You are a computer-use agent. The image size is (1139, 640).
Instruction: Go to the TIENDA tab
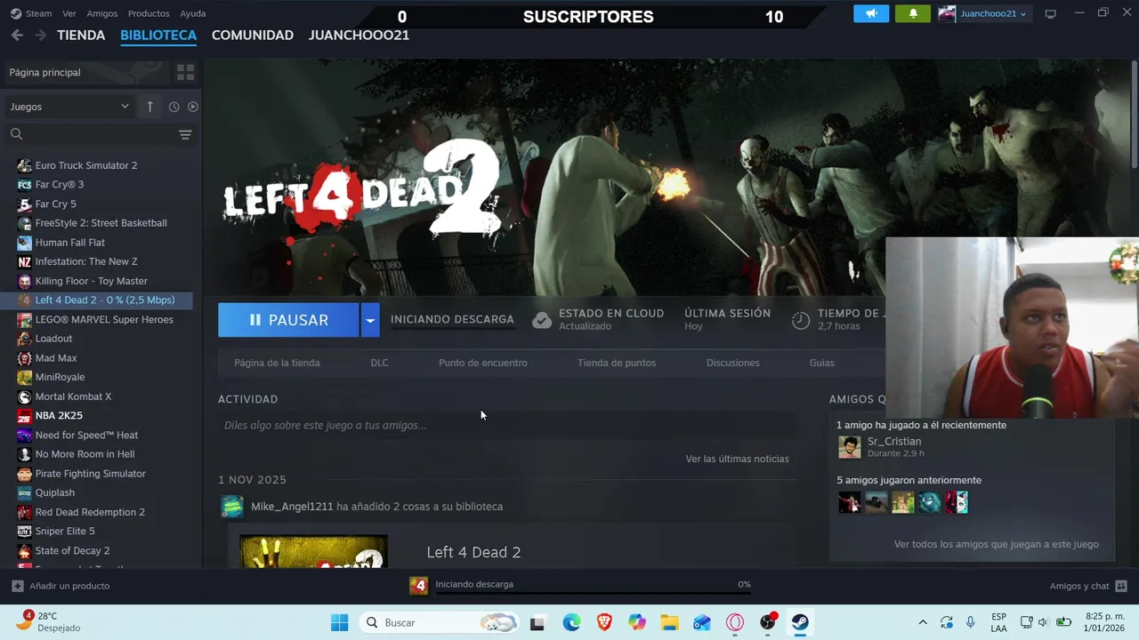click(81, 35)
